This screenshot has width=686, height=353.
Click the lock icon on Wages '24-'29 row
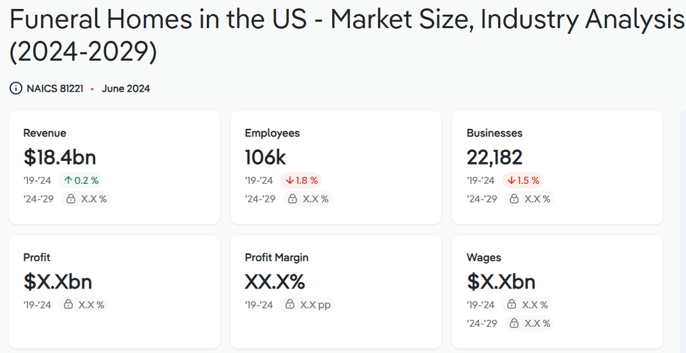pos(515,323)
